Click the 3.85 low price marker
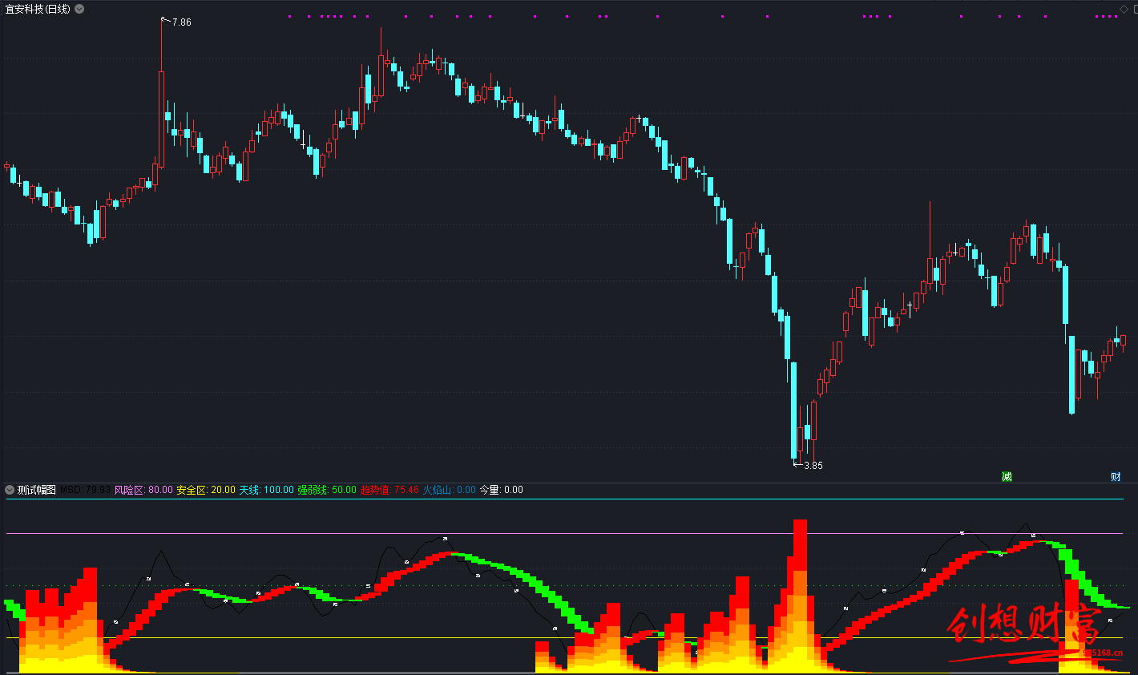The height and width of the screenshot is (675, 1138). point(813,465)
